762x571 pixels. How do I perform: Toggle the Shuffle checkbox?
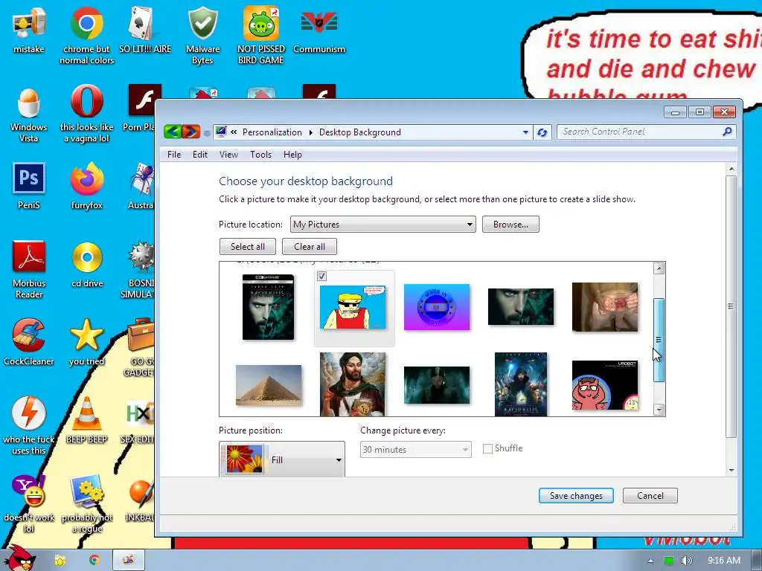tap(487, 448)
